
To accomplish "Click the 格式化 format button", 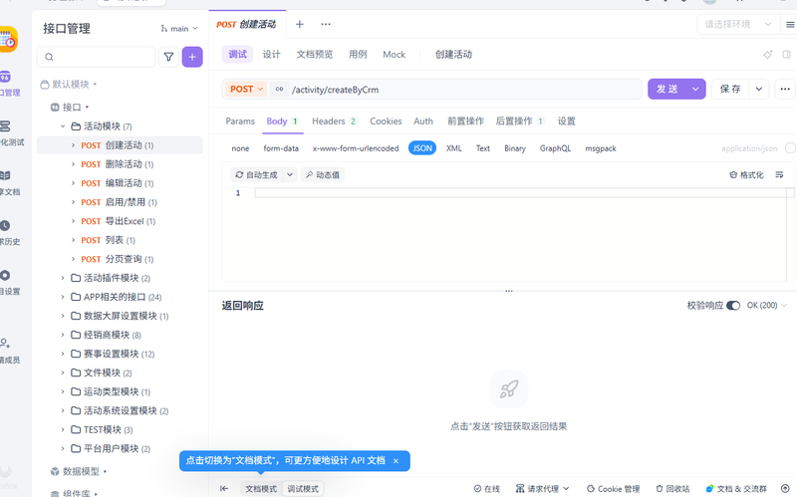I will click(746, 175).
